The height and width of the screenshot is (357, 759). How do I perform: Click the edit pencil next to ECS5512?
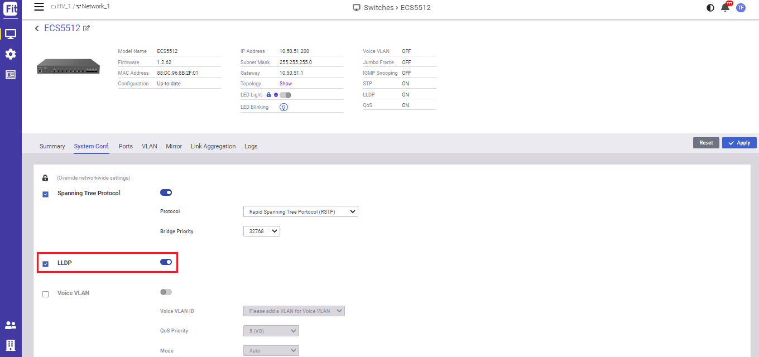87,28
